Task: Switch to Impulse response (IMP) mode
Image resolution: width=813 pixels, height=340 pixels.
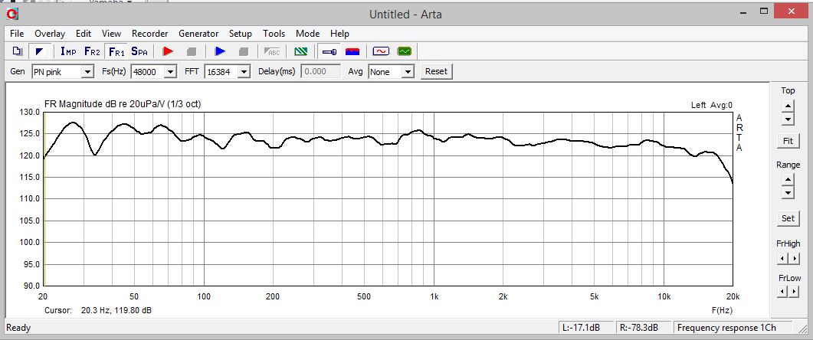Action: (68, 51)
